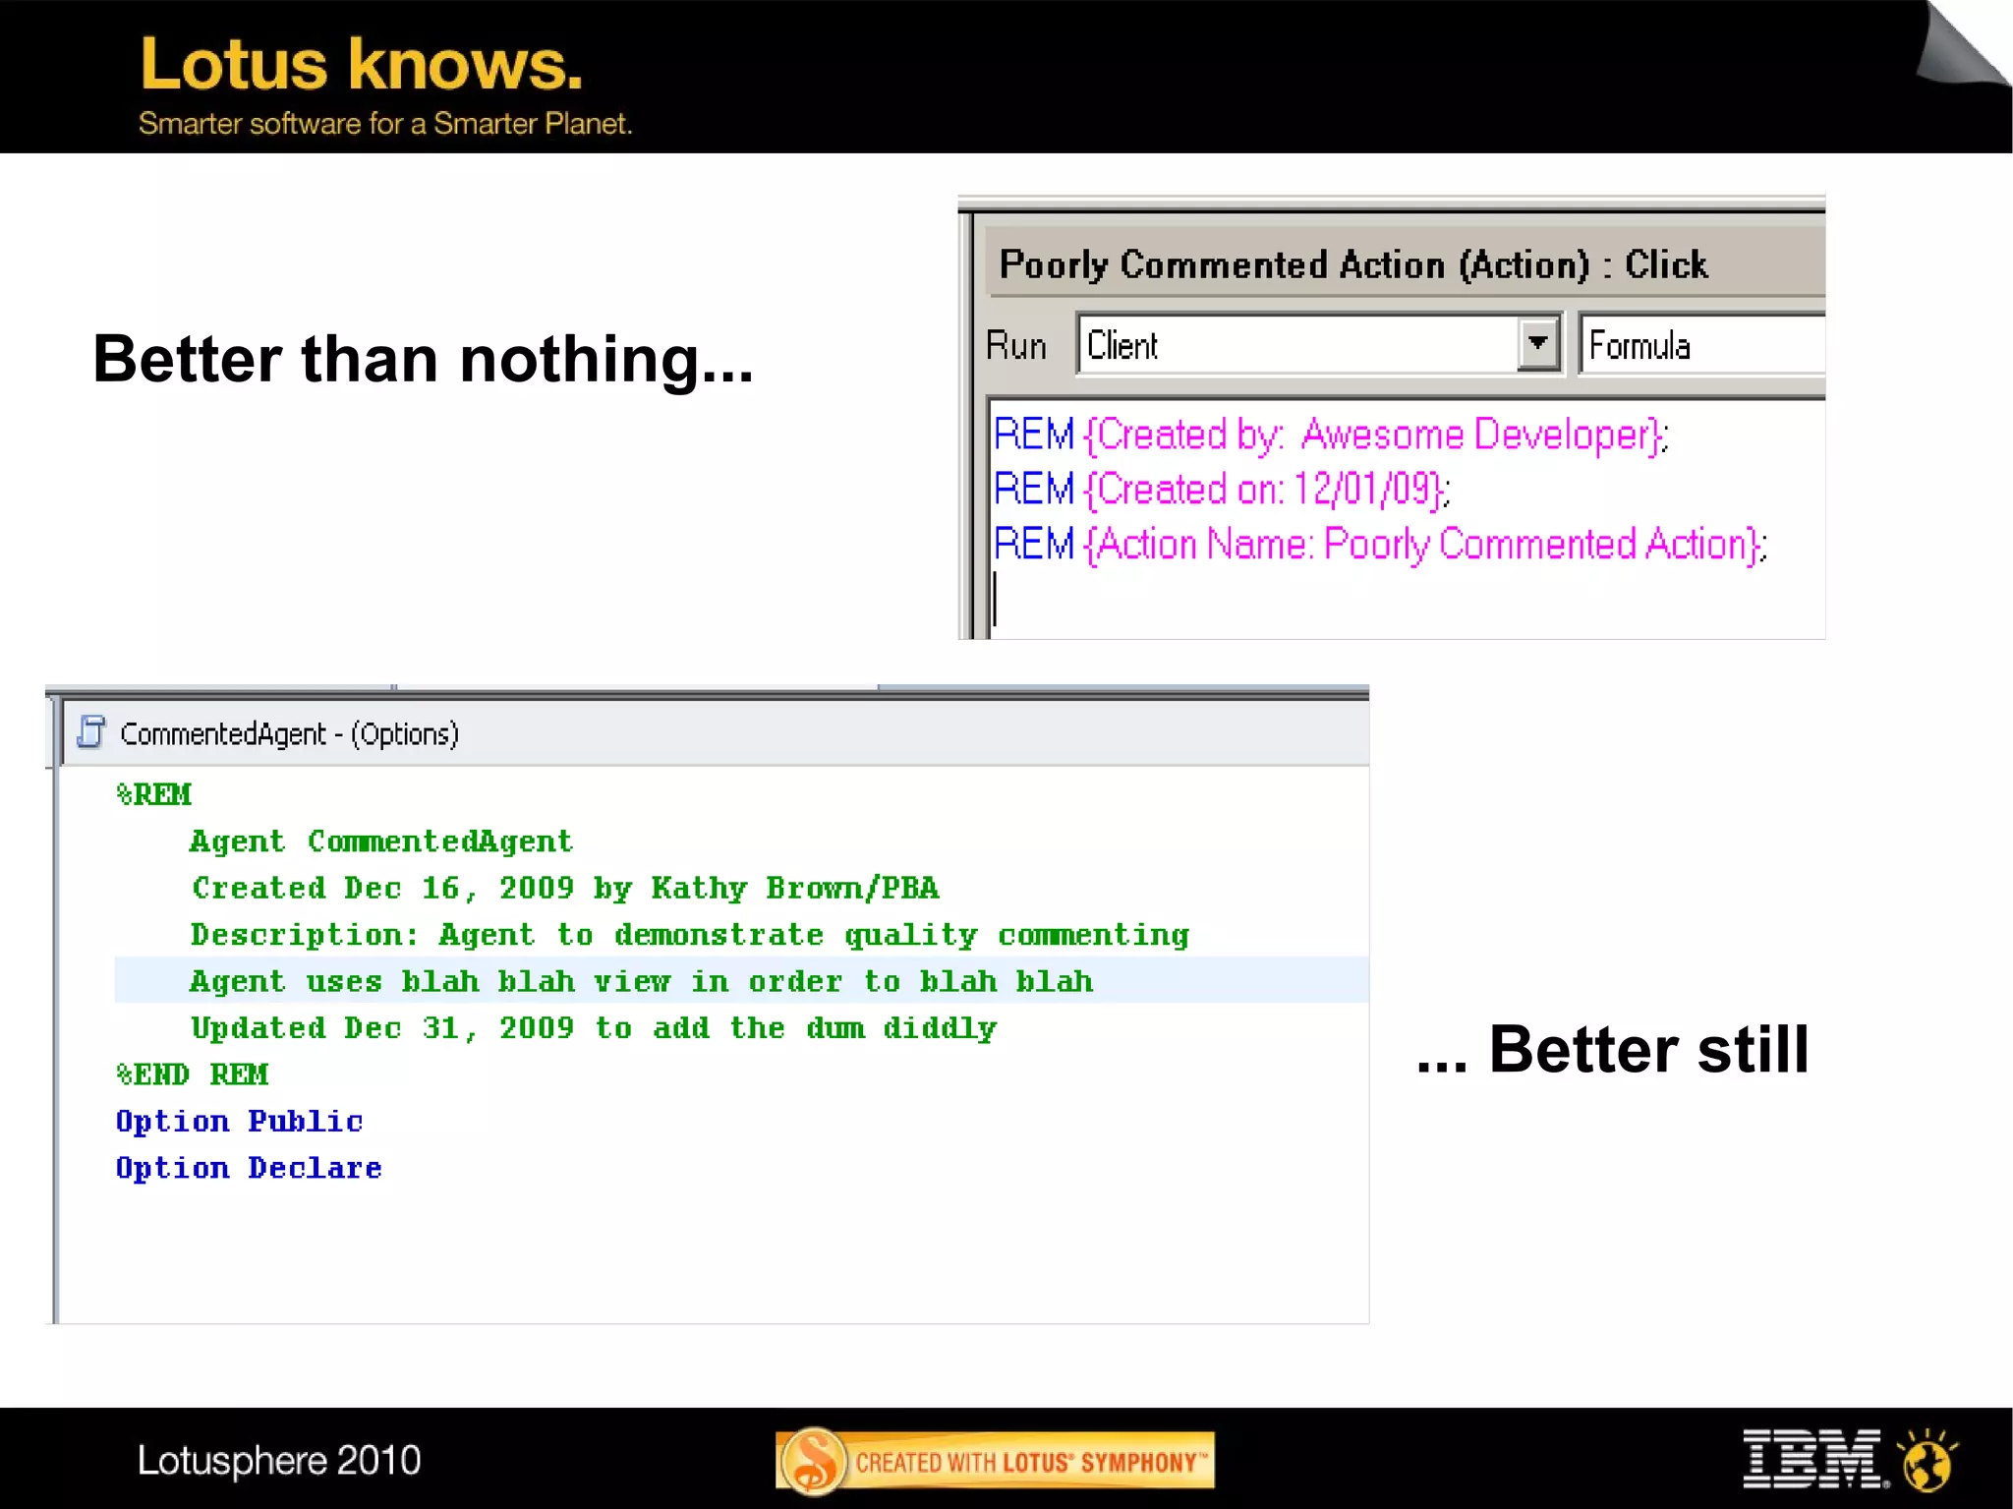Click the Poorly Commented Action title bar

tap(1352, 264)
